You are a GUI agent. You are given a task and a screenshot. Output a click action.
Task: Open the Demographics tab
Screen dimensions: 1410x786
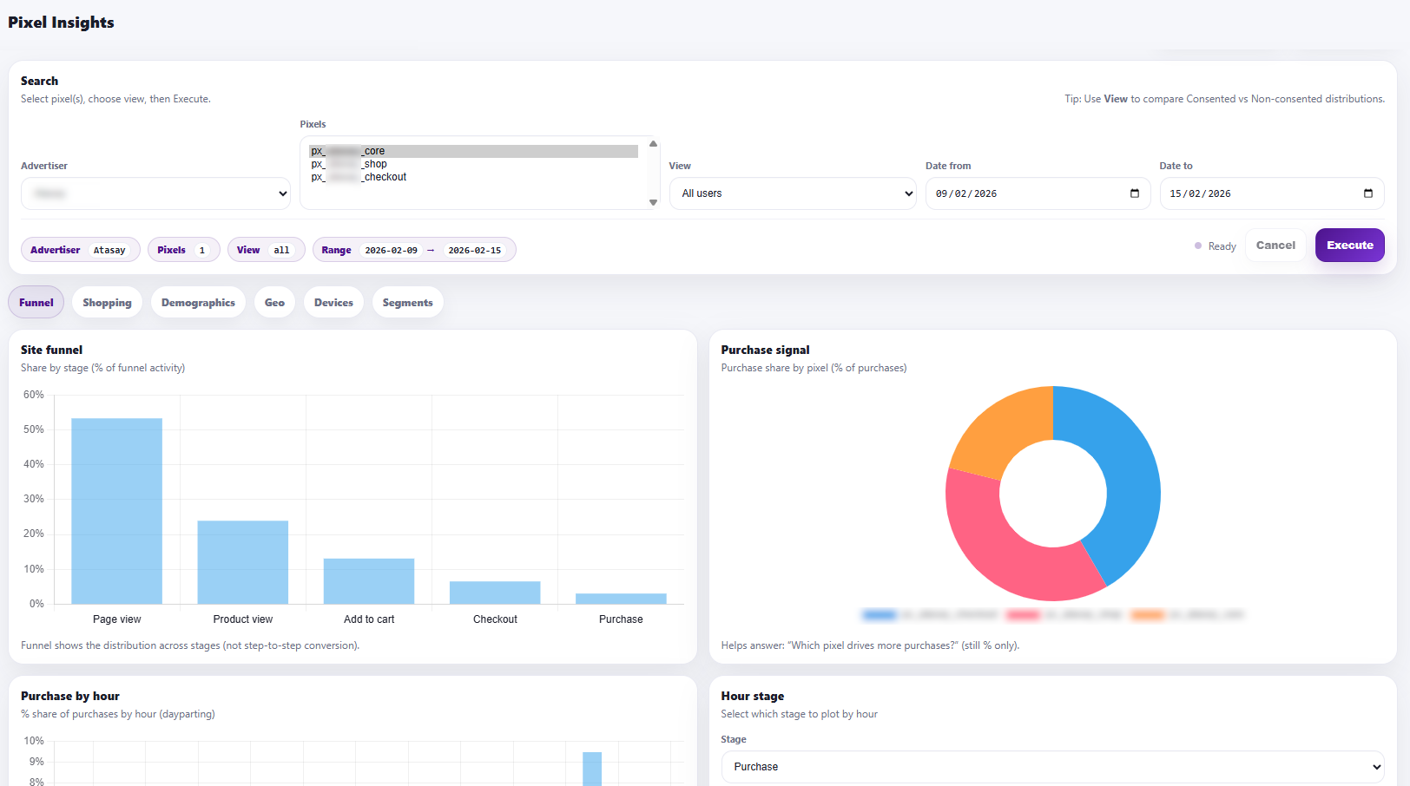click(x=198, y=302)
